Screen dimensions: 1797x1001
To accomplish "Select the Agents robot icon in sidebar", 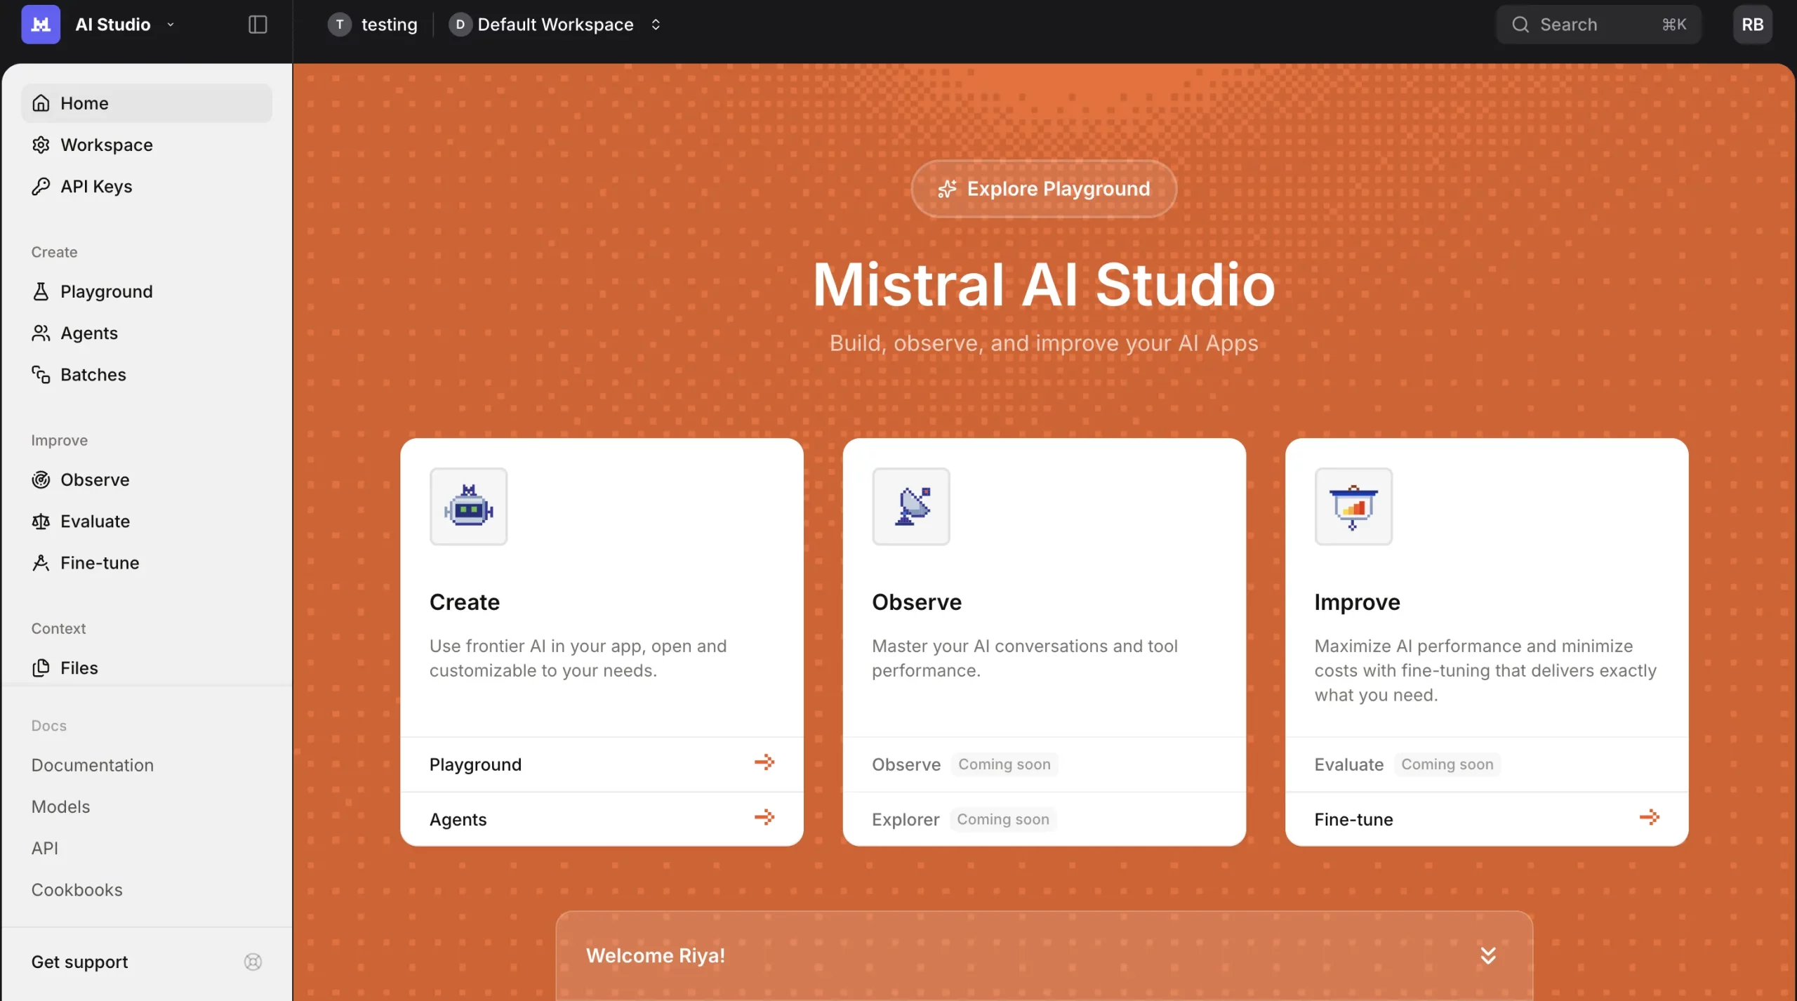I will (x=41, y=333).
